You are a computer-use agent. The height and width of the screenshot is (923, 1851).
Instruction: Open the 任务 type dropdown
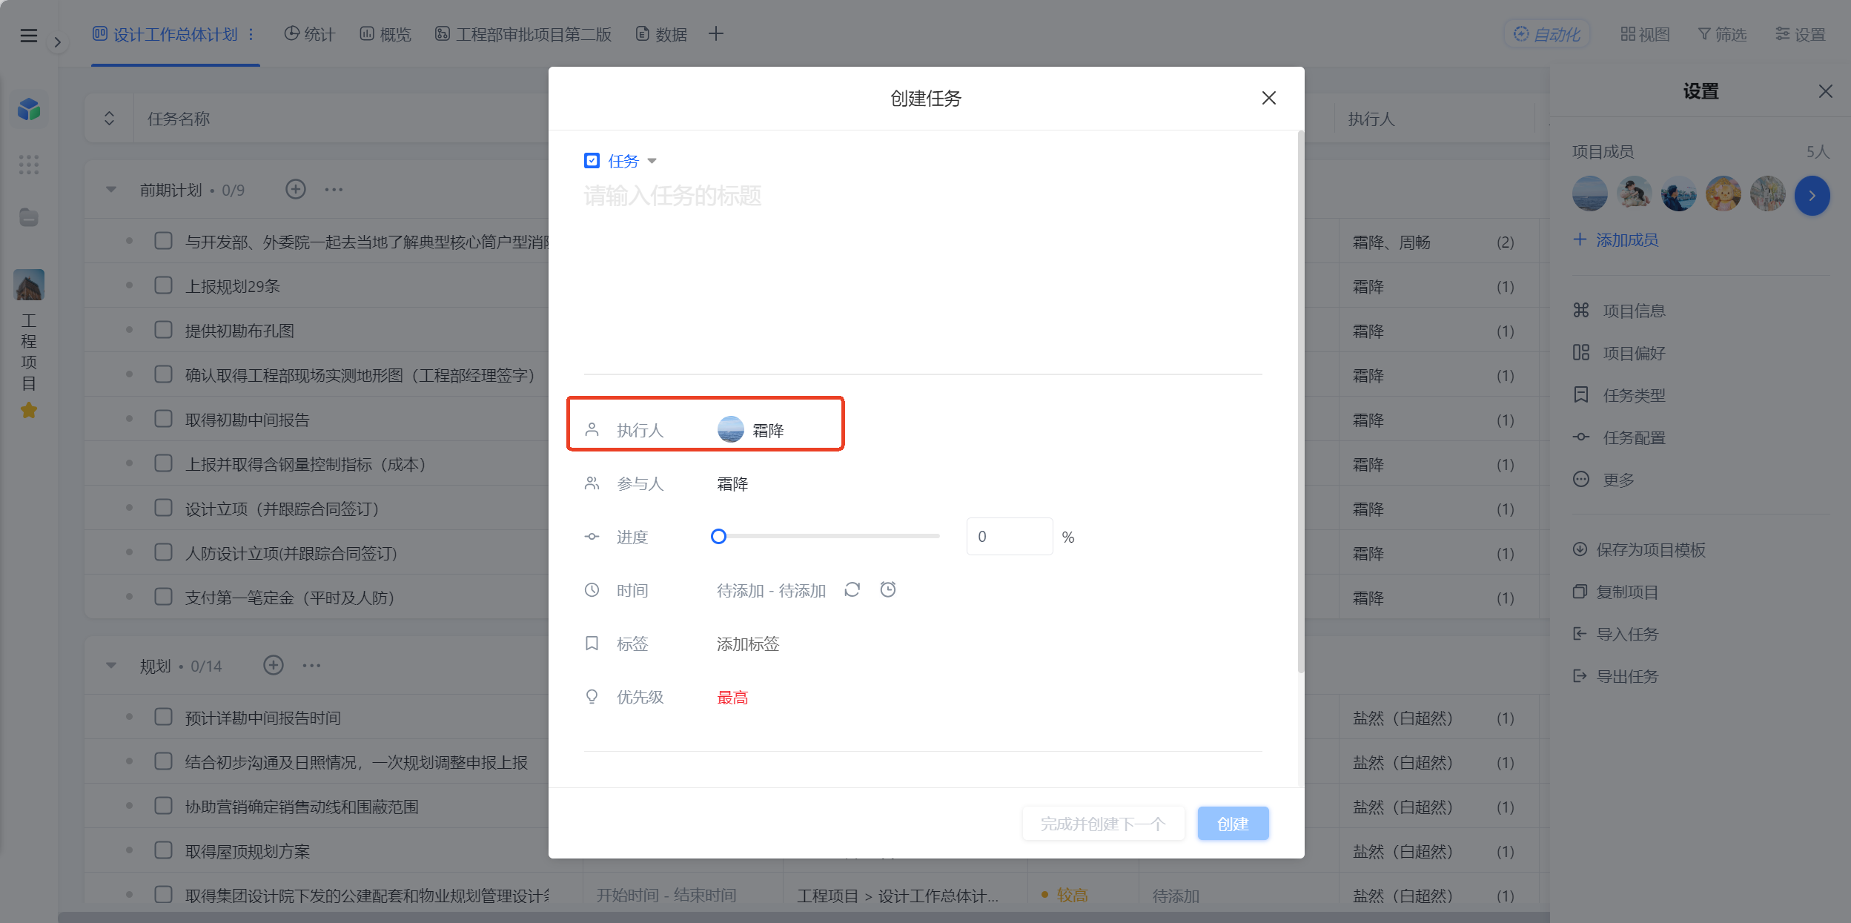[621, 161]
